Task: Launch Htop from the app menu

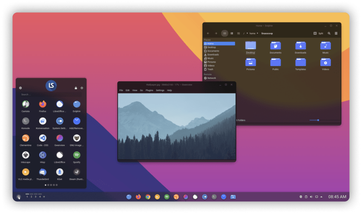Action: tap(42, 155)
